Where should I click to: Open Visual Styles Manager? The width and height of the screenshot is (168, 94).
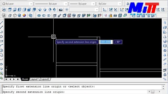tap(30, 15)
